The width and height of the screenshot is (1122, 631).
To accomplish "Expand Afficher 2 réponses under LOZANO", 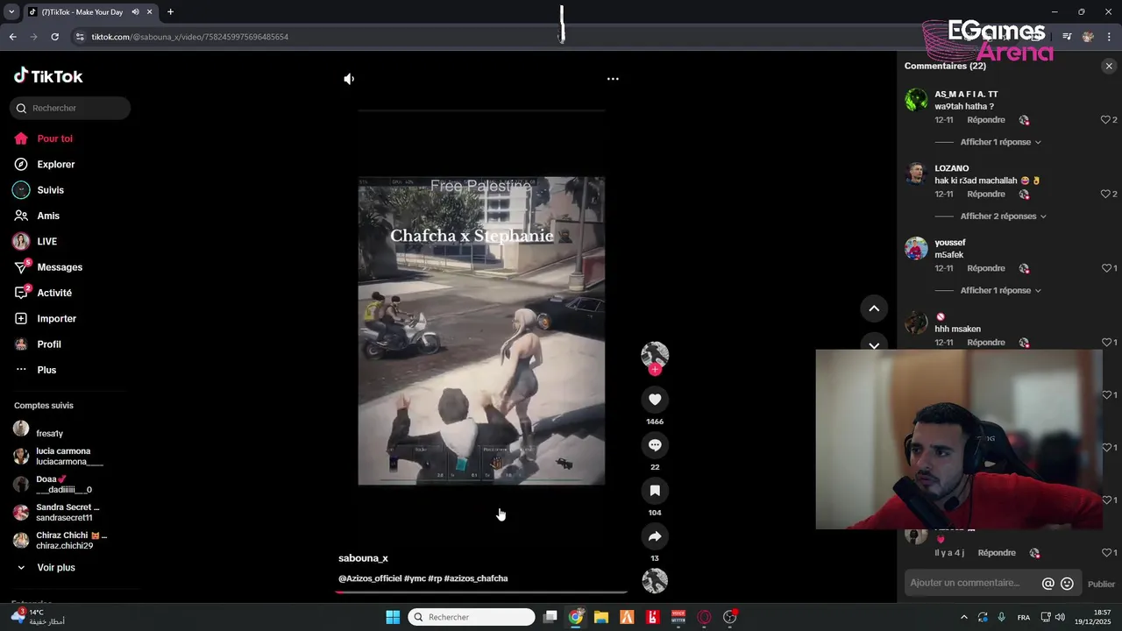I will pos(1003,216).
